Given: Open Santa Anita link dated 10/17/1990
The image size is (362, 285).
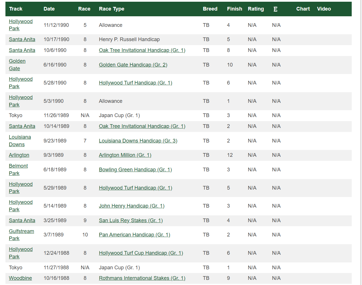Looking at the screenshot, I should click(22, 39).
